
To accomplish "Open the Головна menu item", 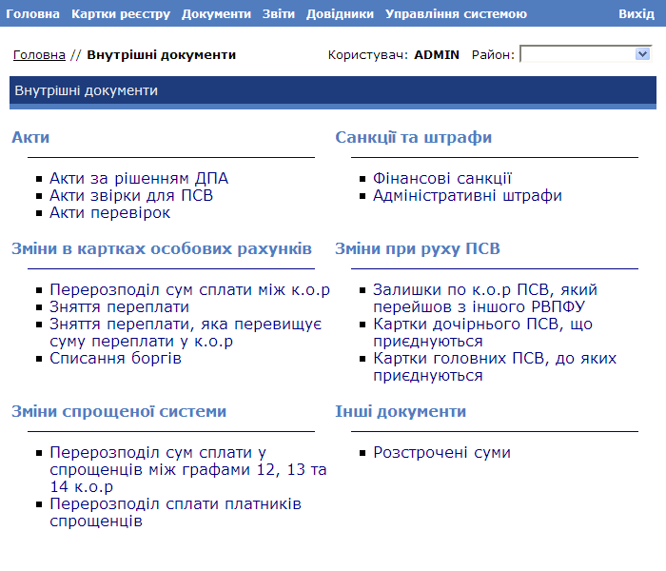I will [x=32, y=14].
